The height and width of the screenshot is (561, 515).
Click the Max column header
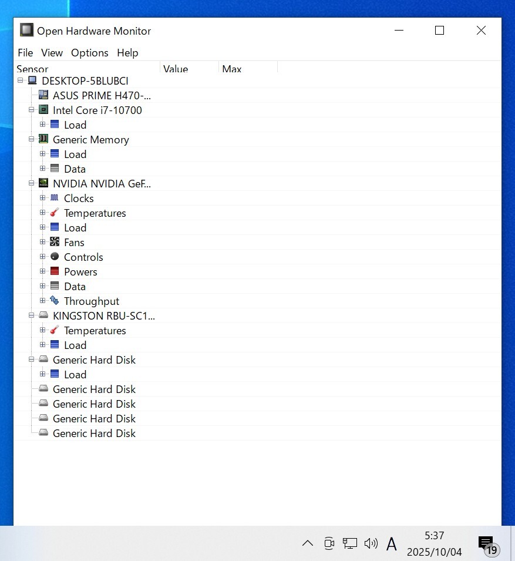248,68
